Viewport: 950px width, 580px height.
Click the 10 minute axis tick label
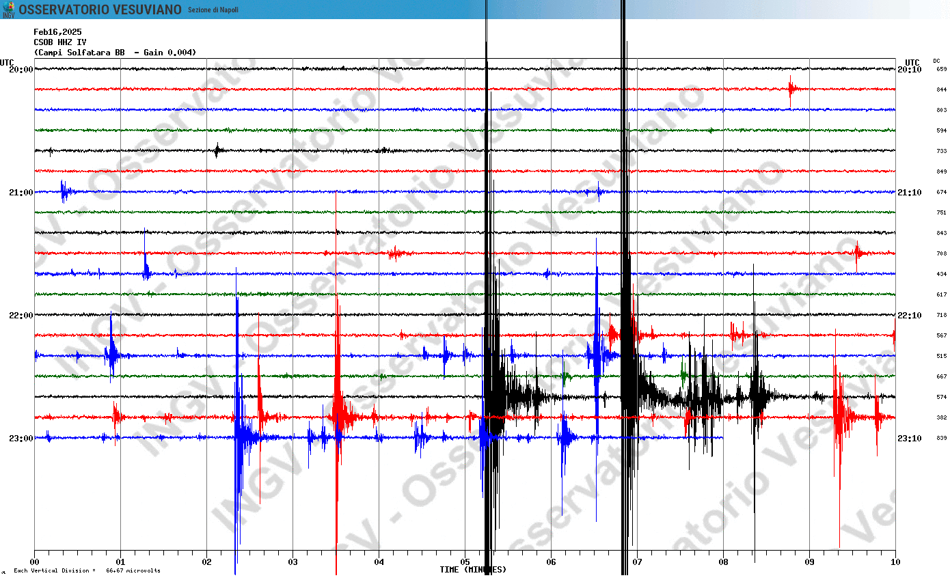[896, 562]
